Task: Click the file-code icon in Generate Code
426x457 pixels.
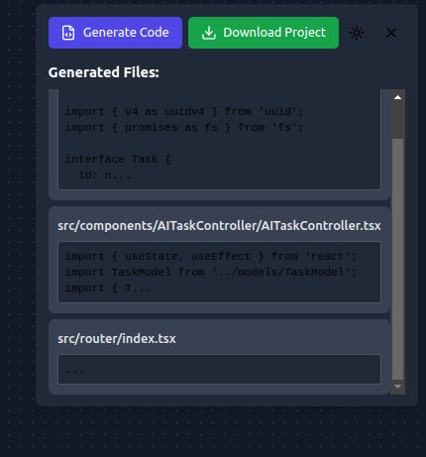Action: tap(68, 33)
